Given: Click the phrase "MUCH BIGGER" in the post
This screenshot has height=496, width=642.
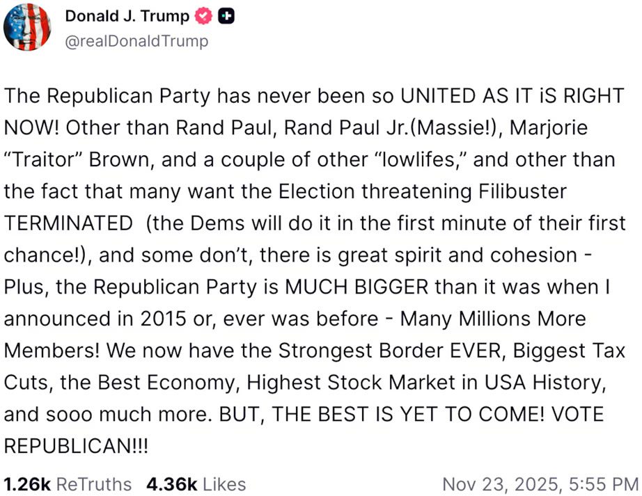Looking at the screenshot, I should 361,287.
